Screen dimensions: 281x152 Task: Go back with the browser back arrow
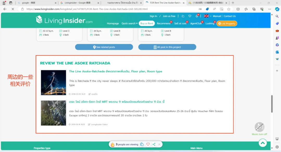pos(5,9)
